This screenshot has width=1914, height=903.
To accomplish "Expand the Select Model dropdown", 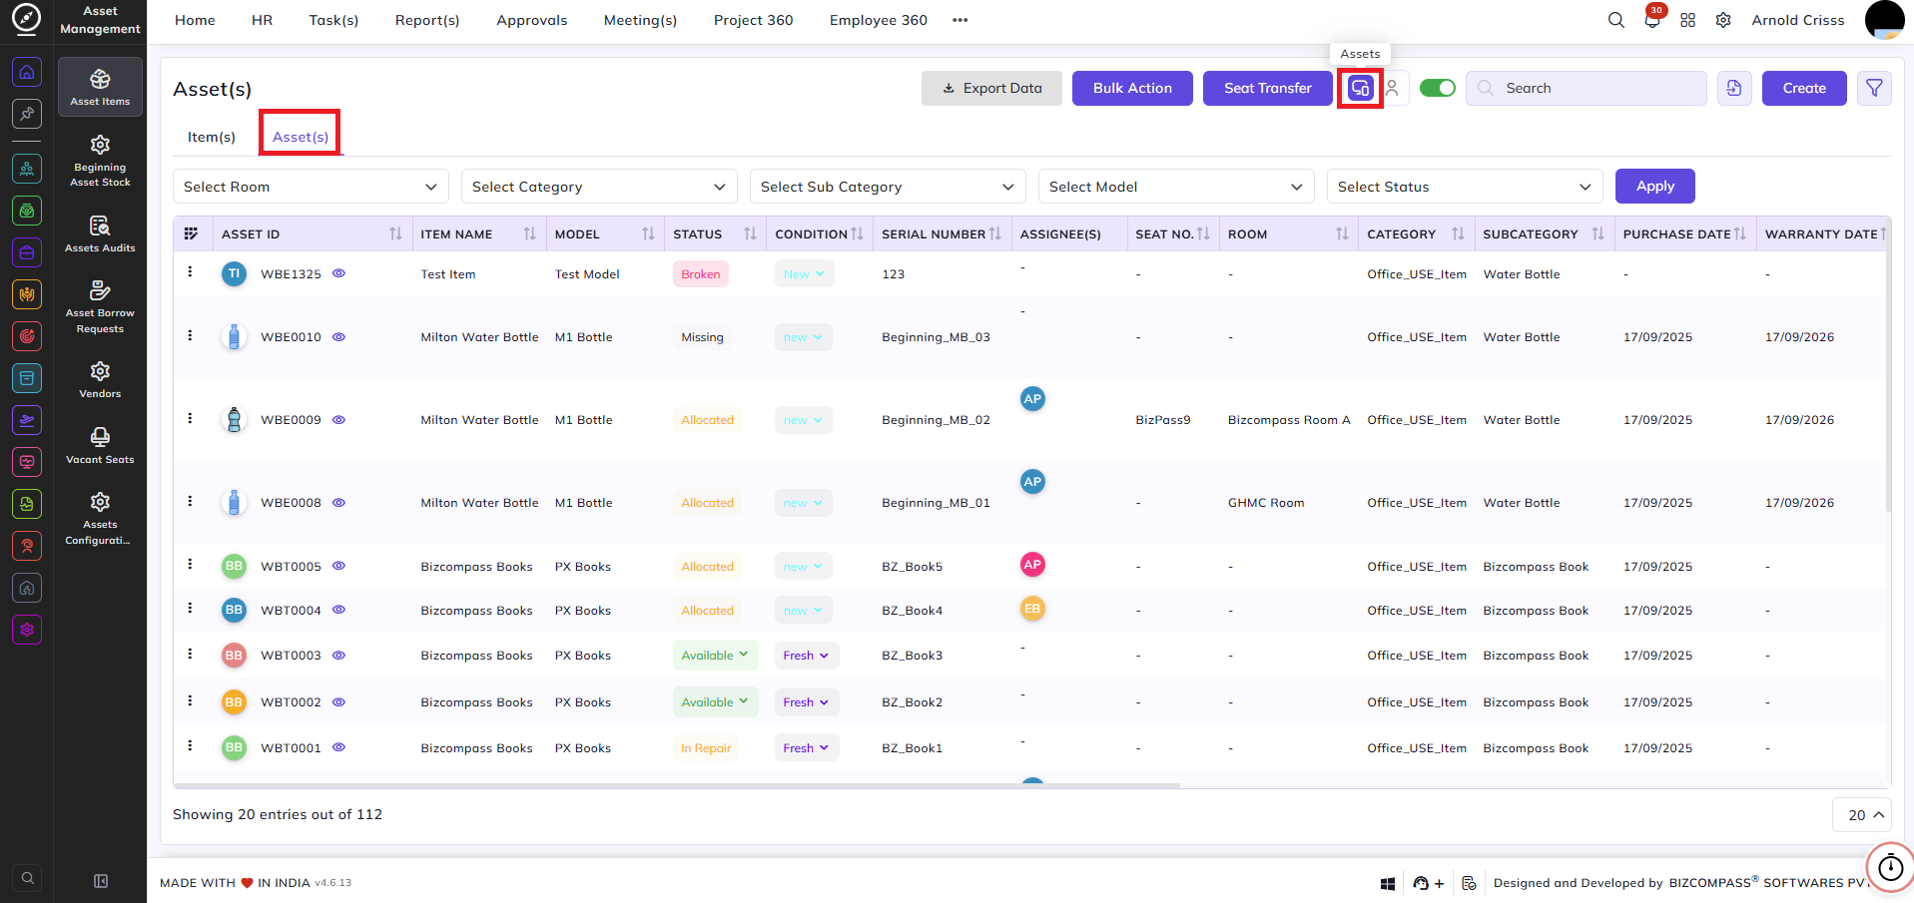I will (1176, 187).
